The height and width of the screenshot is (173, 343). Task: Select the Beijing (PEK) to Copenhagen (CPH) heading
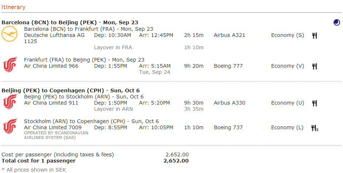(70, 90)
